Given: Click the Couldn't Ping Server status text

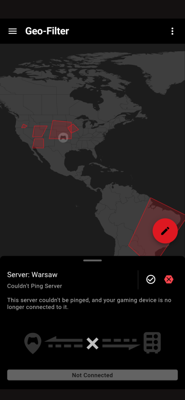Looking at the screenshot, I should pyautogui.click(x=35, y=286).
